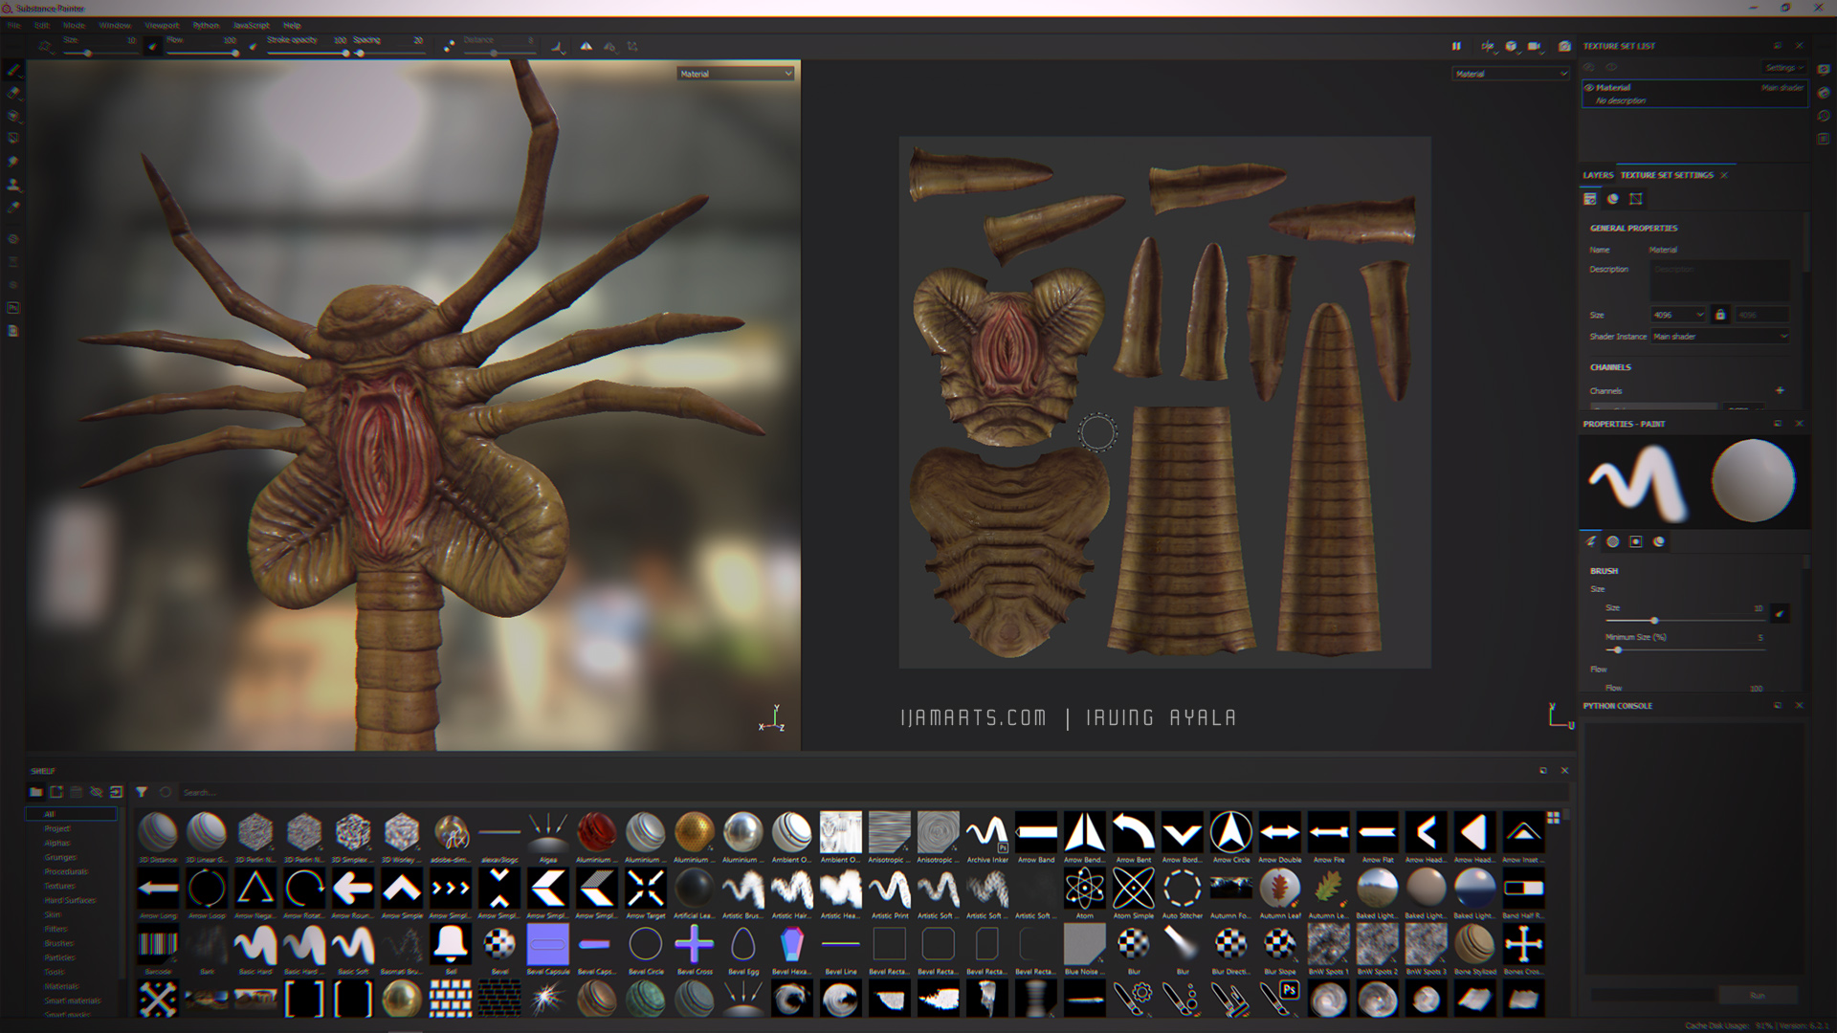
Task: Switch to the Layers tab
Action: click(x=1597, y=175)
